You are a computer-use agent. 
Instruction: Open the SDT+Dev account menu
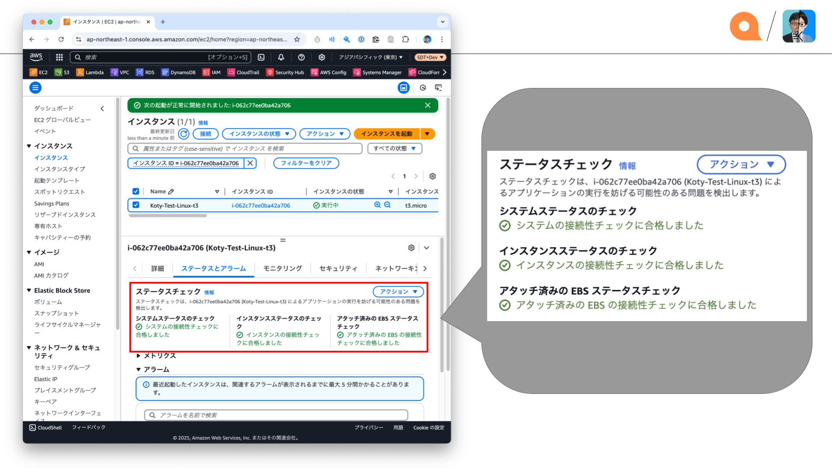point(430,57)
